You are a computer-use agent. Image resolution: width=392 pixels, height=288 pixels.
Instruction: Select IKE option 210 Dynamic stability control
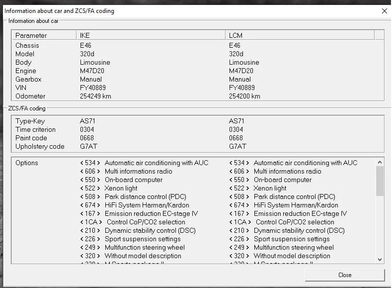tap(138, 231)
